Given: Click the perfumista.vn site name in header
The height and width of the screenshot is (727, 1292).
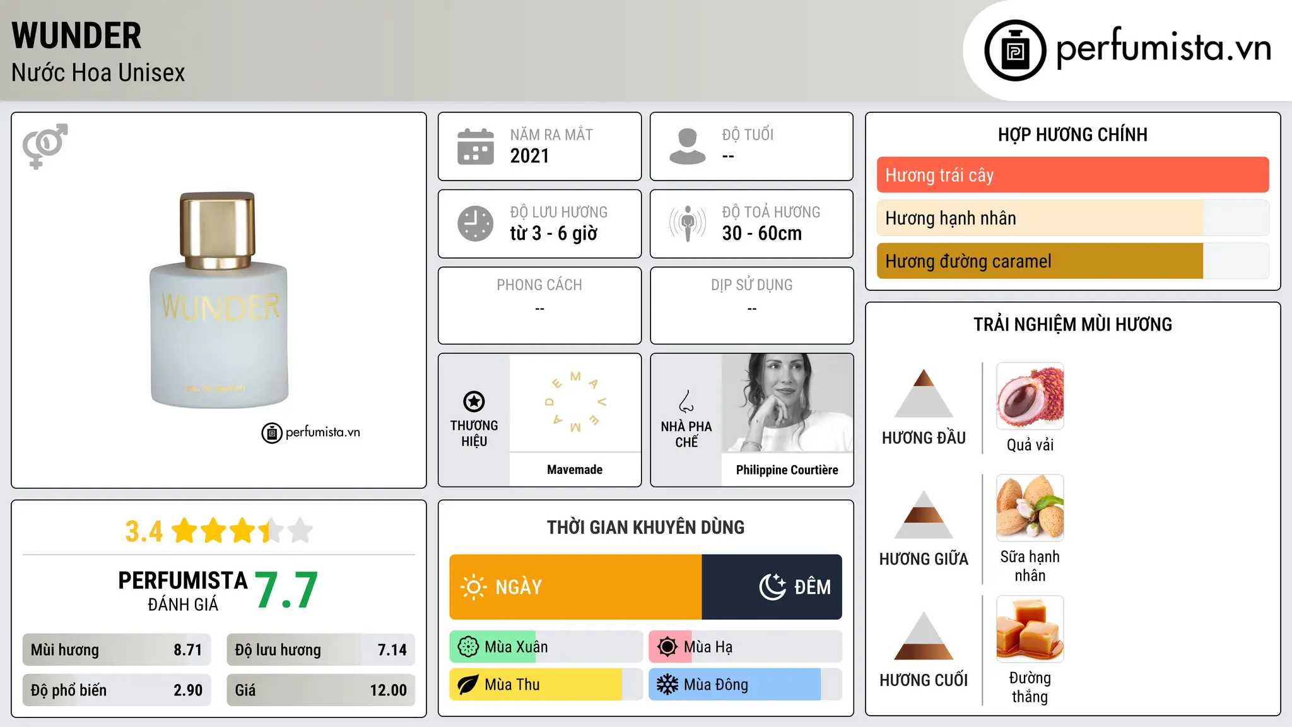Looking at the screenshot, I should (1164, 48).
